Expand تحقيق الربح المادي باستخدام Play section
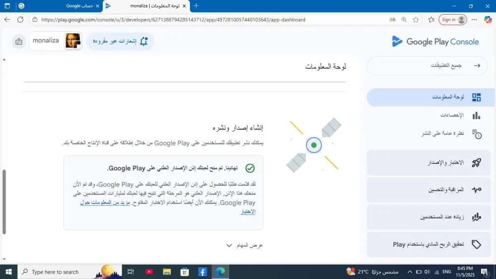 click(x=429, y=244)
